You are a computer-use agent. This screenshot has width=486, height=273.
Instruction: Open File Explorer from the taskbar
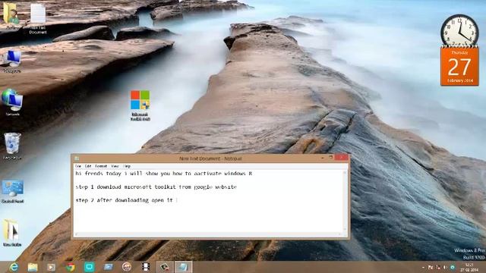point(33,267)
